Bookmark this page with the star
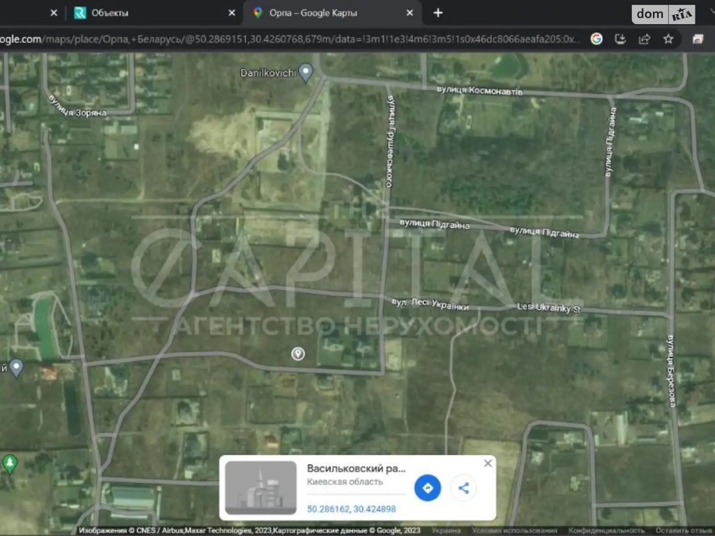The image size is (715, 536). 668,39
